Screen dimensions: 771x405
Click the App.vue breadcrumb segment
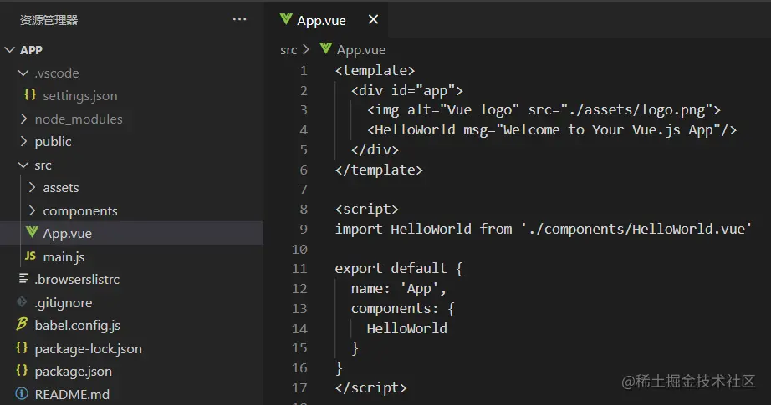coord(361,50)
